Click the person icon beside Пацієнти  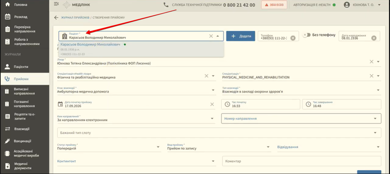point(7,67)
